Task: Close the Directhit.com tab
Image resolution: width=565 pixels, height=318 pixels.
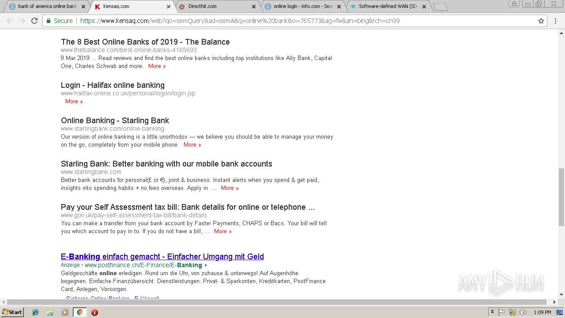Action: [253, 7]
